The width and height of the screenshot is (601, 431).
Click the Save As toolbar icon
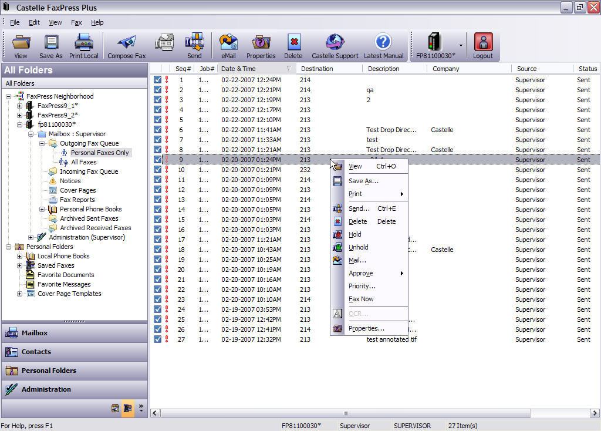pos(51,43)
